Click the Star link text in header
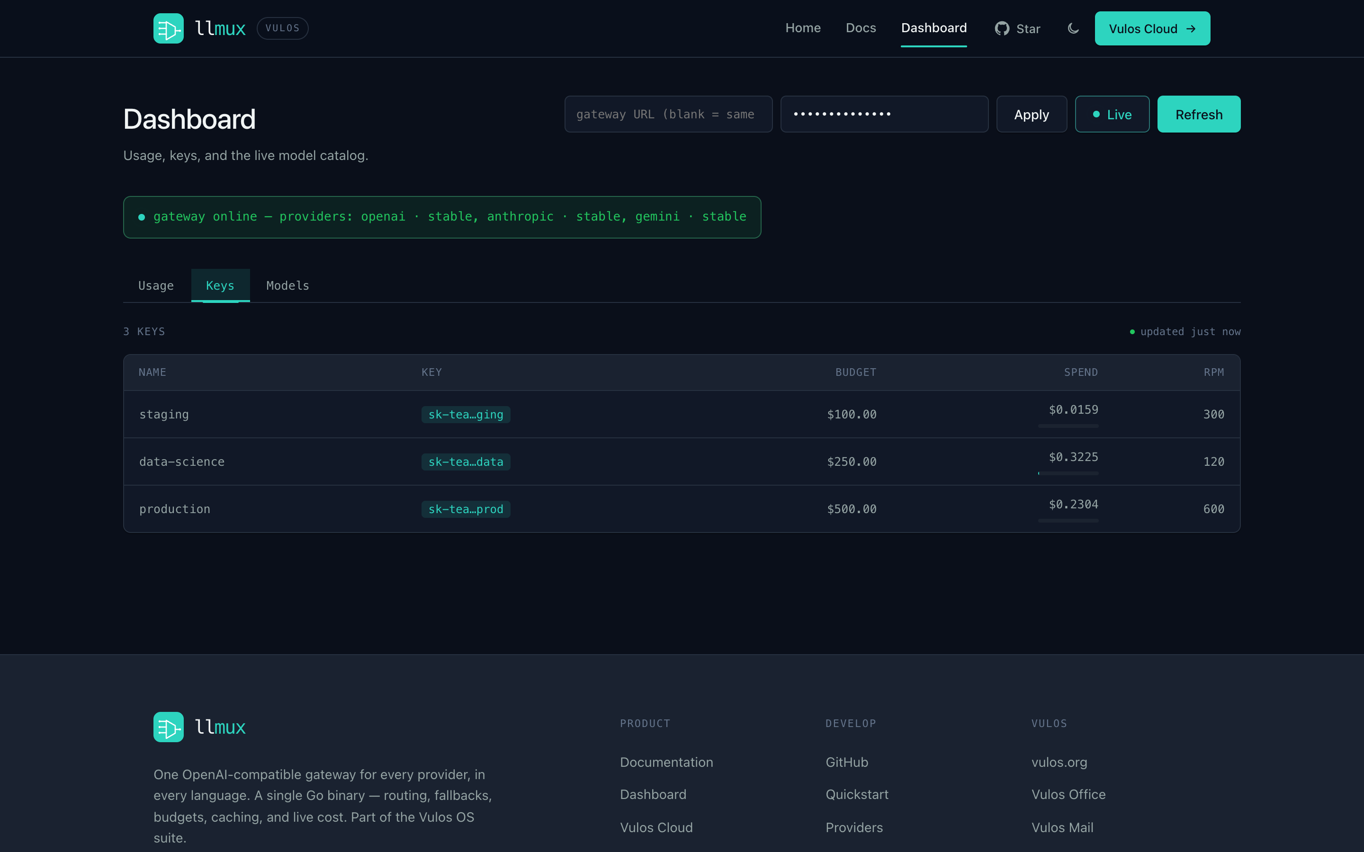 [x=1028, y=29]
